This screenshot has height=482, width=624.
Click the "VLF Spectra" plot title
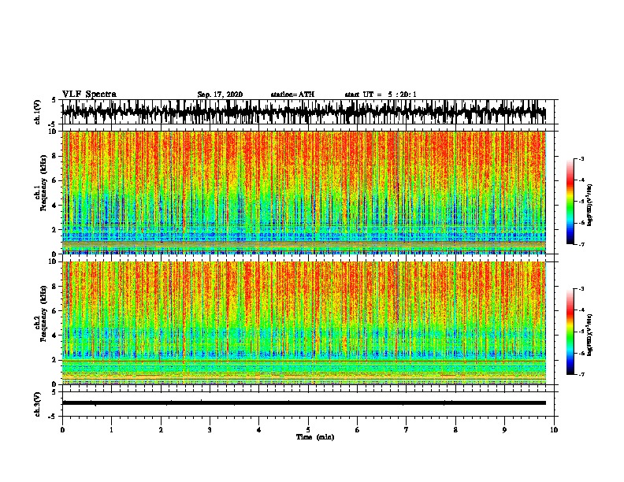[x=89, y=94]
